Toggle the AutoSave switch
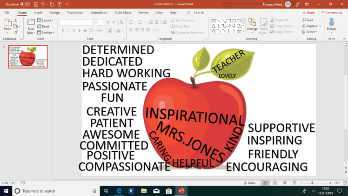 click(25, 4)
